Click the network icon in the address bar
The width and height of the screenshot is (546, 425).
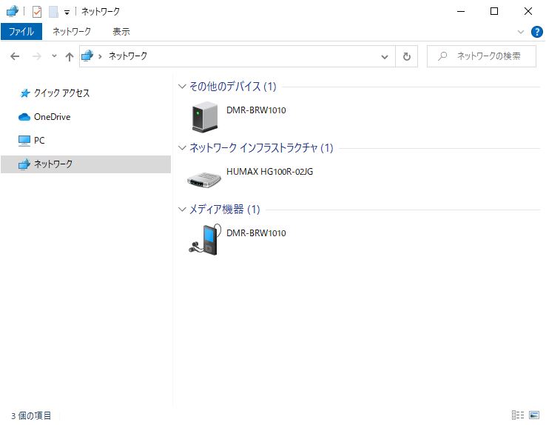pos(87,56)
